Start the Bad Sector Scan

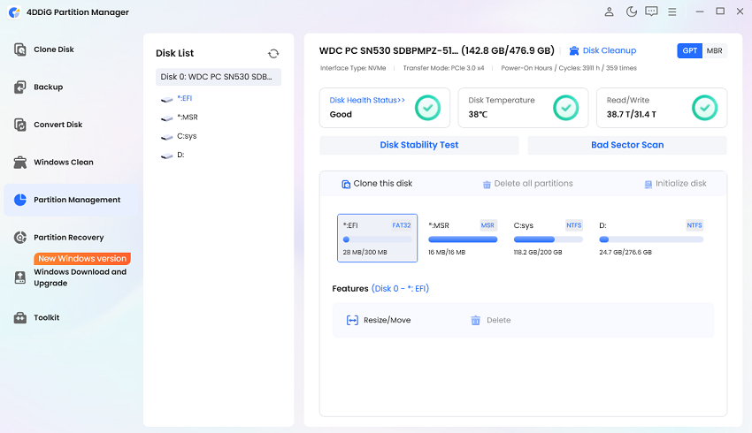tap(627, 145)
